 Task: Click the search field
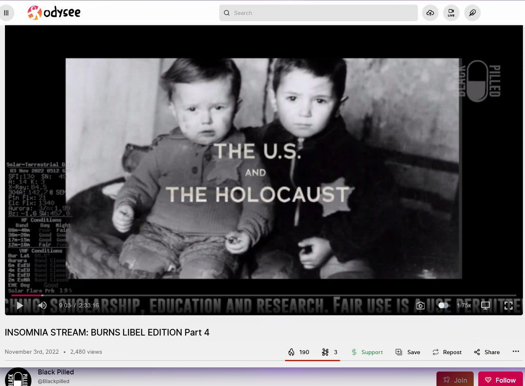(319, 13)
